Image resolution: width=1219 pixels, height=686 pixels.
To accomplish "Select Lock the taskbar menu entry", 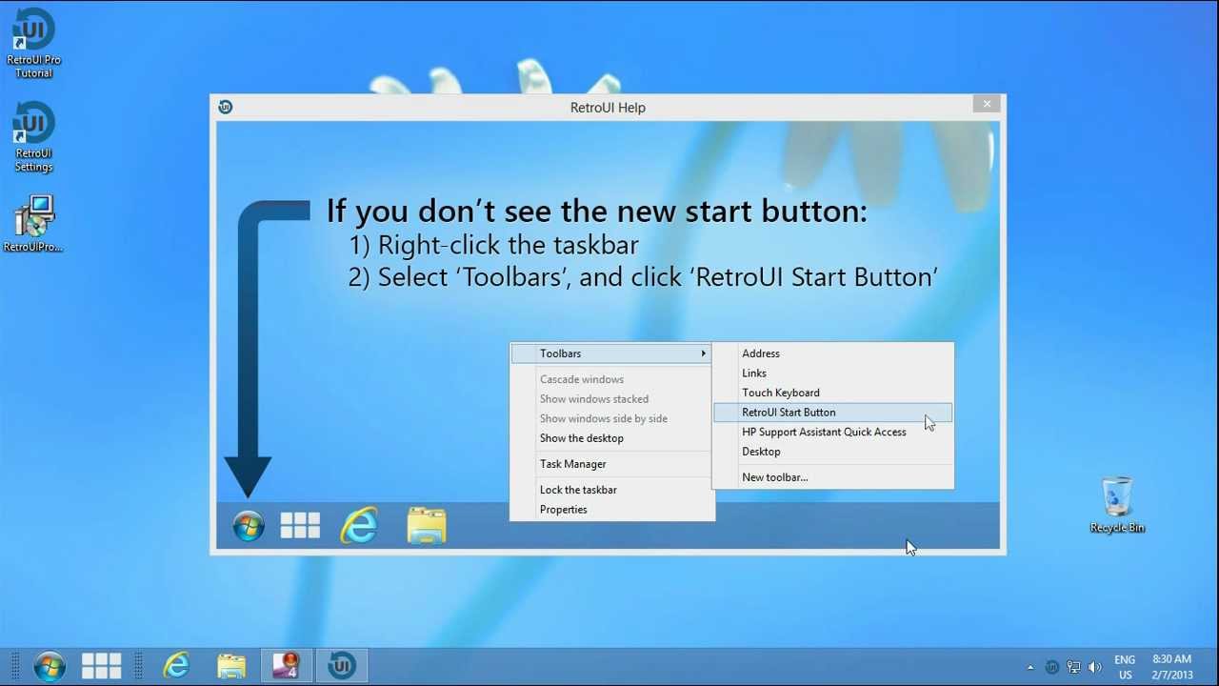I will click(x=611, y=490).
